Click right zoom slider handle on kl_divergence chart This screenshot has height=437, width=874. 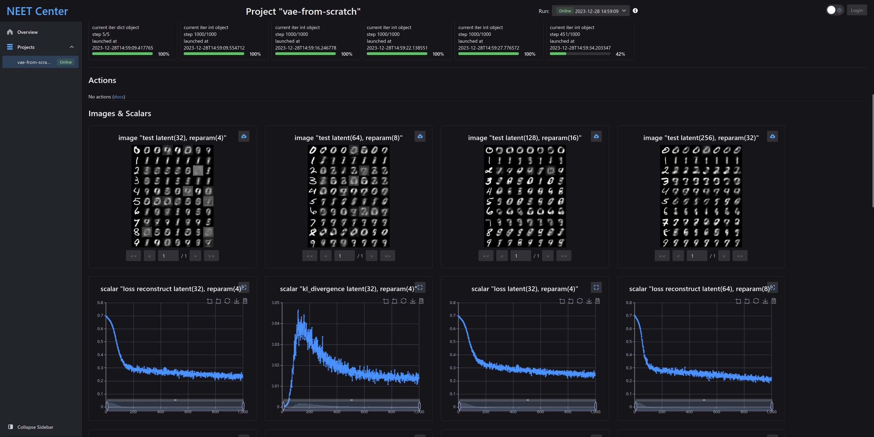(419, 406)
